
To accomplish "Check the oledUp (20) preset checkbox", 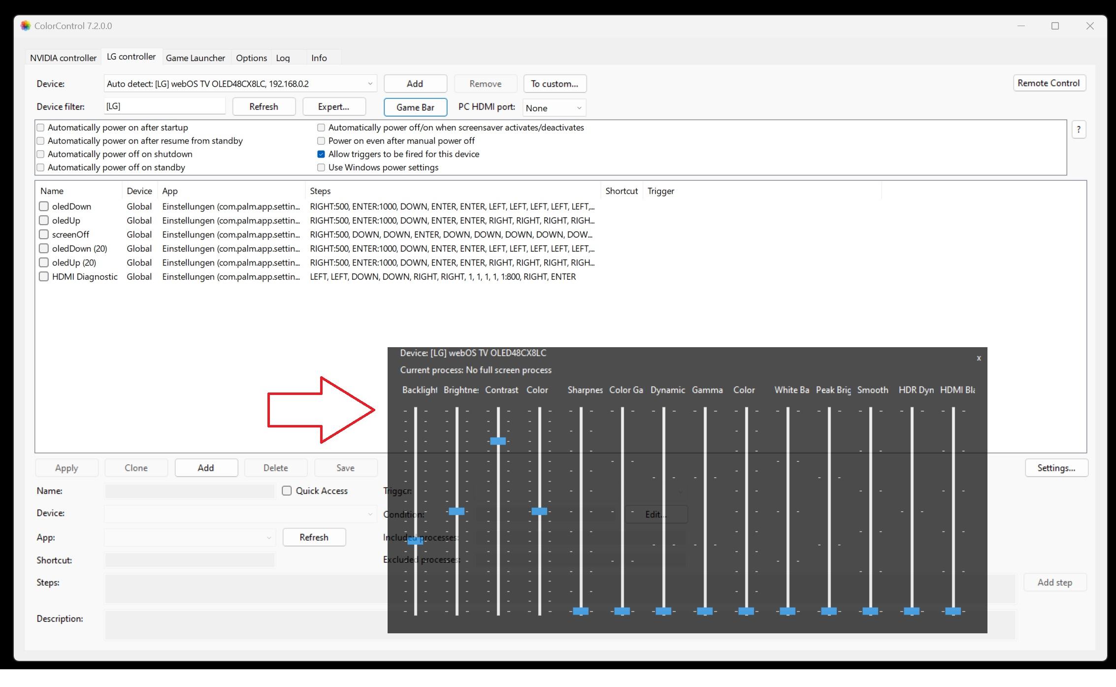I will (44, 262).
